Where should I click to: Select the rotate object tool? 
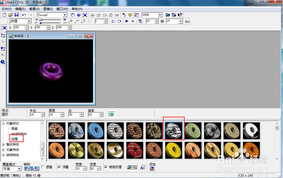click(79, 15)
